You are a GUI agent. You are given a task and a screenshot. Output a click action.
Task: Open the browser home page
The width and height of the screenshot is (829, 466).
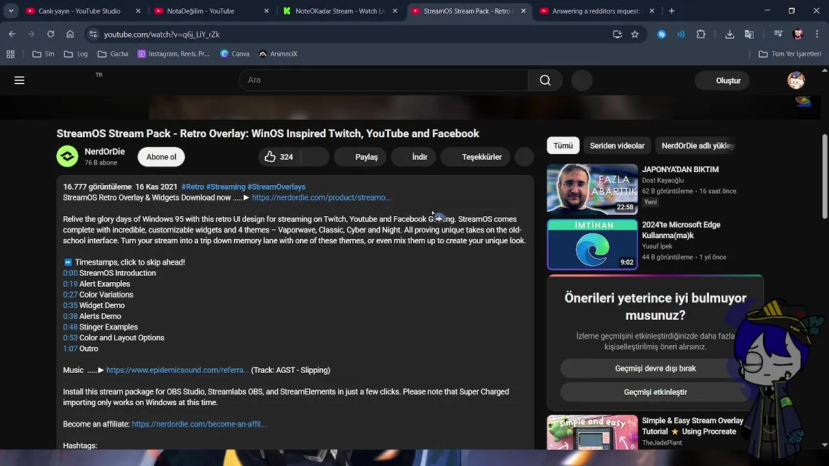point(70,34)
